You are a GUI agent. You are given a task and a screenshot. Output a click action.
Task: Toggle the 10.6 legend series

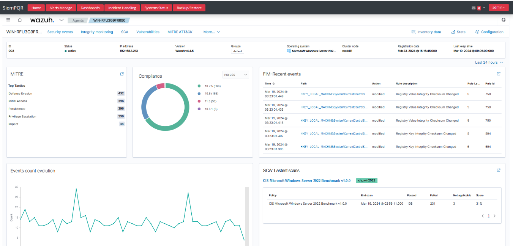(211, 94)
